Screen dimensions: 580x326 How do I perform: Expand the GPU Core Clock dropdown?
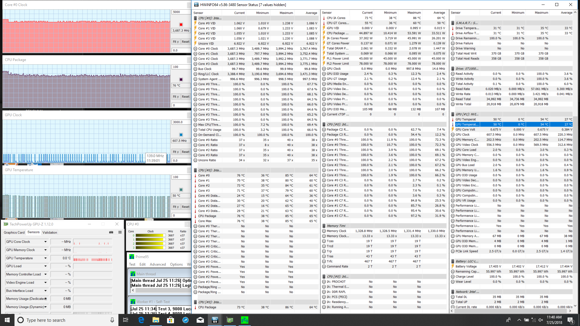[46, 242]
